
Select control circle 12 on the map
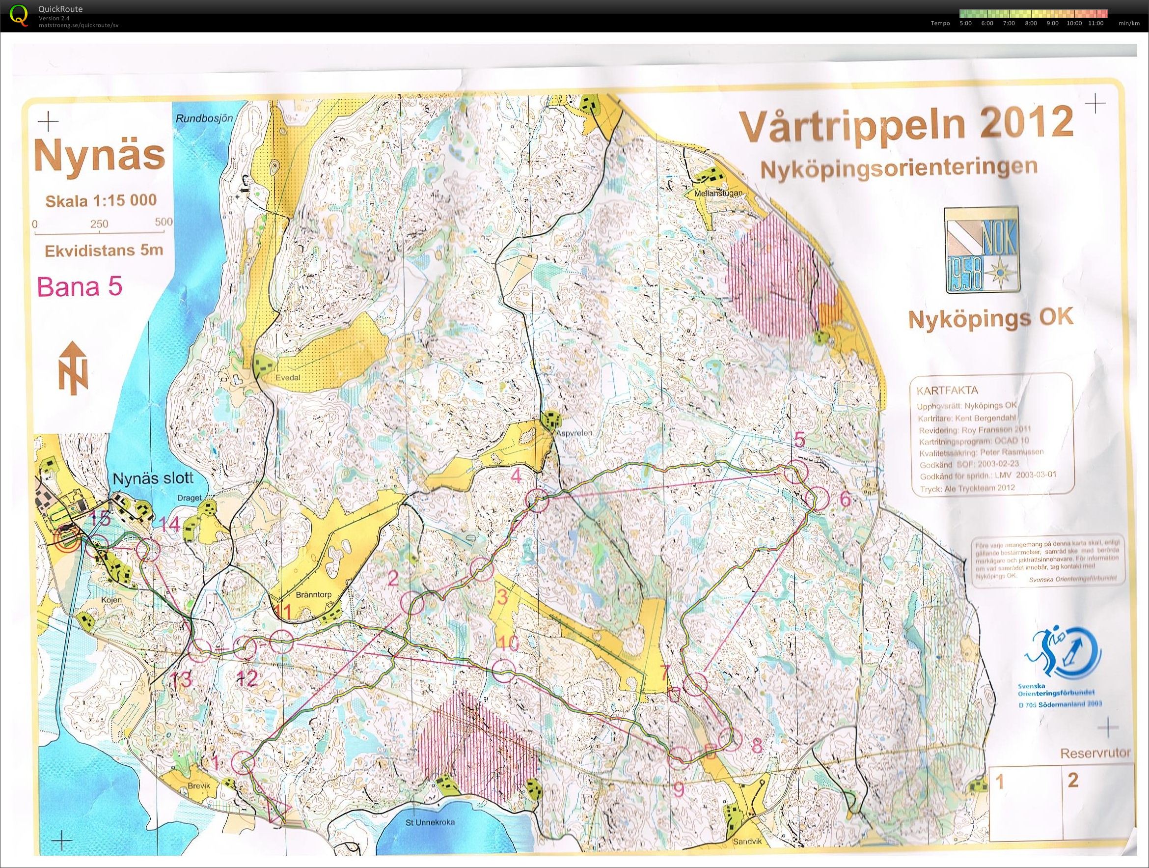246,647
